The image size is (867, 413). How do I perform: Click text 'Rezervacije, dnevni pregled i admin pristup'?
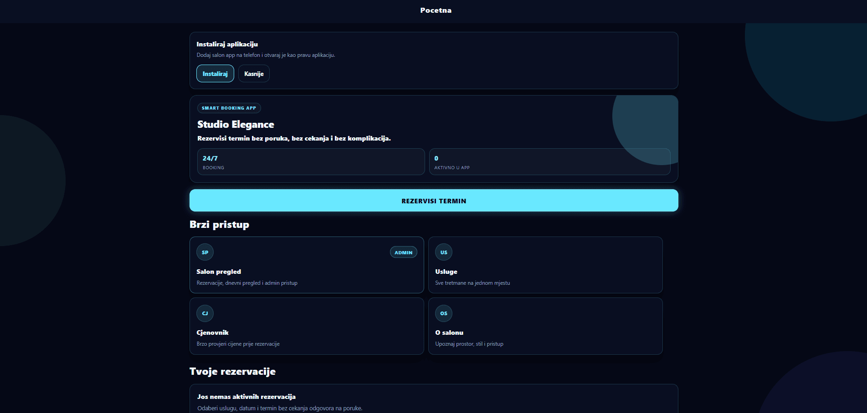click(247, 283)
